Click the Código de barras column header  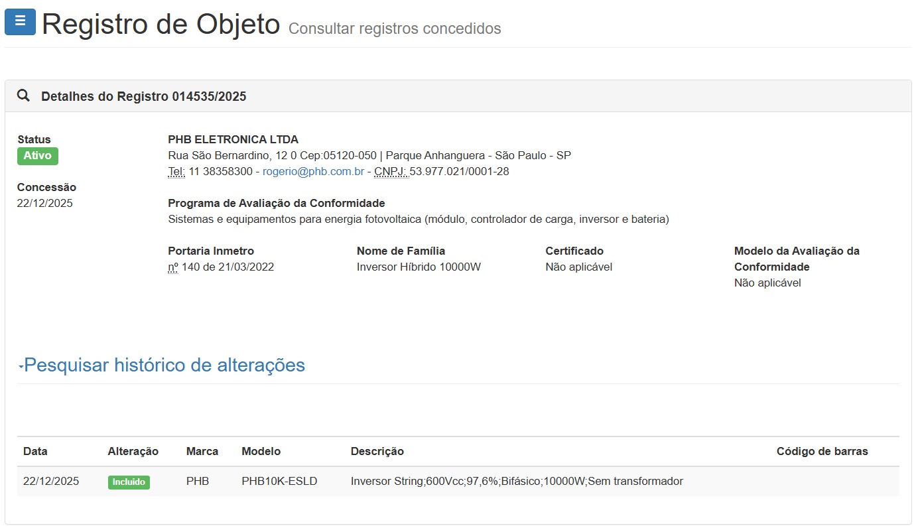822,452
